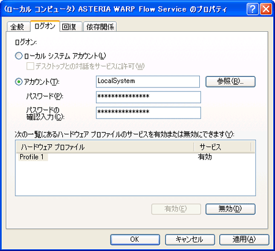Confirm with the OK button
This screenshot has height=251, width=275.
pyautogui.click(x=135, y=239)
